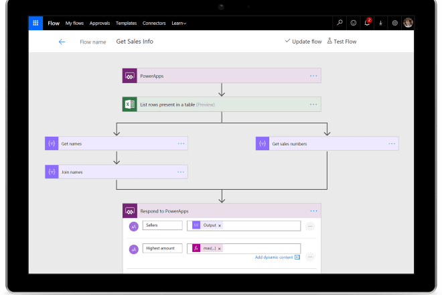Expand the Get sales numbers action card
The height and width of the screenshot is (295, 442).
[x=327, y=143]
